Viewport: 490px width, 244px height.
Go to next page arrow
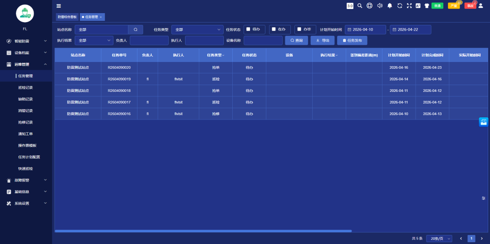coord(481,239)
